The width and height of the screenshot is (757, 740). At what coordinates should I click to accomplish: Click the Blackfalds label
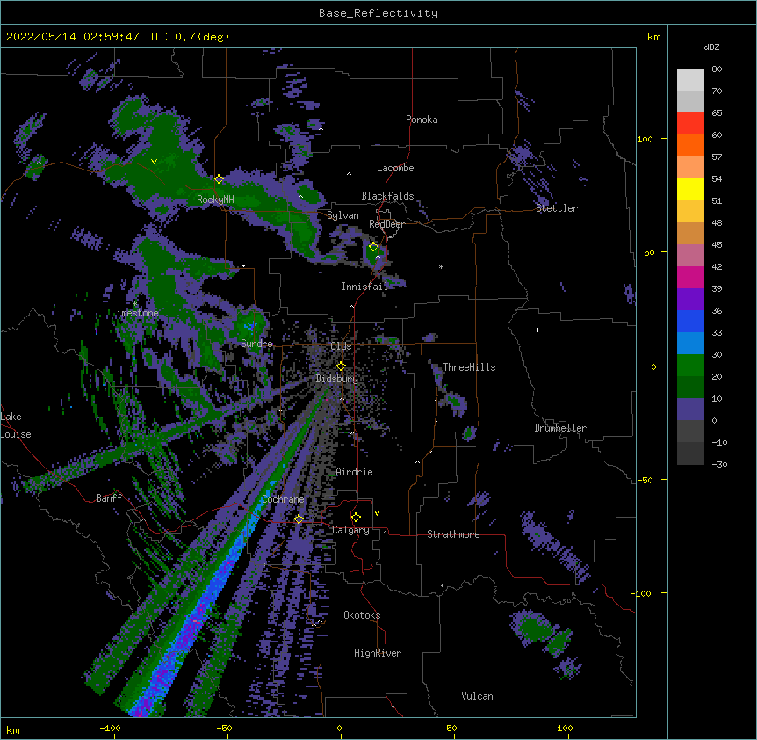pos(387,196)
